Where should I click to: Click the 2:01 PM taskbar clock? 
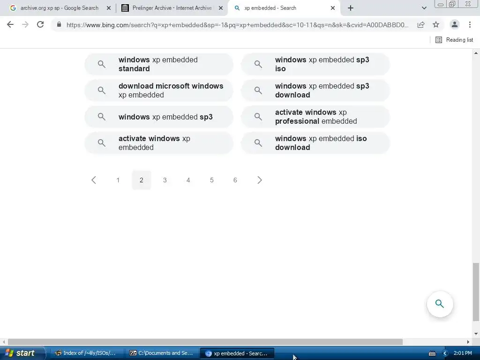(x=463, y=353)
